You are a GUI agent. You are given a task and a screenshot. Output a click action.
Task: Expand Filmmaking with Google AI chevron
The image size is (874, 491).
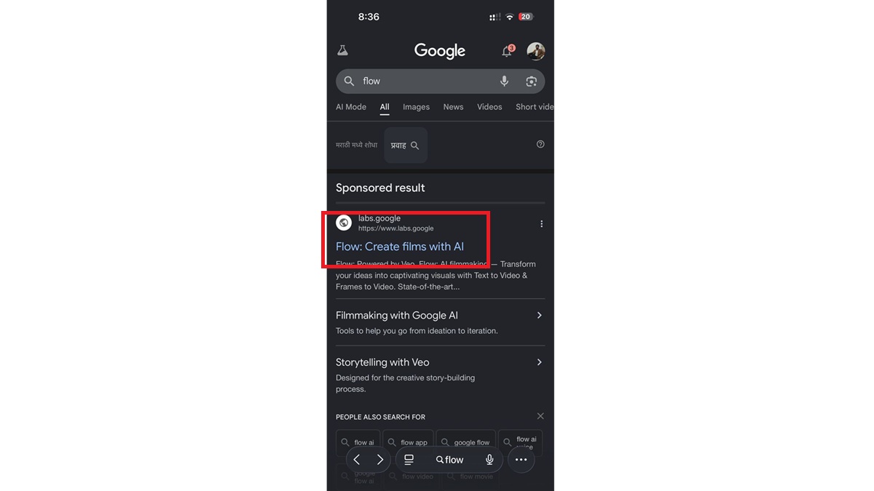[539, 315]
